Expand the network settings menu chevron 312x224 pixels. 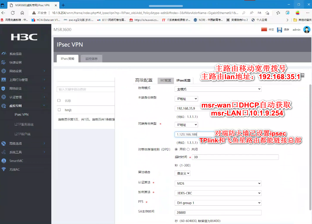(44, 71)
